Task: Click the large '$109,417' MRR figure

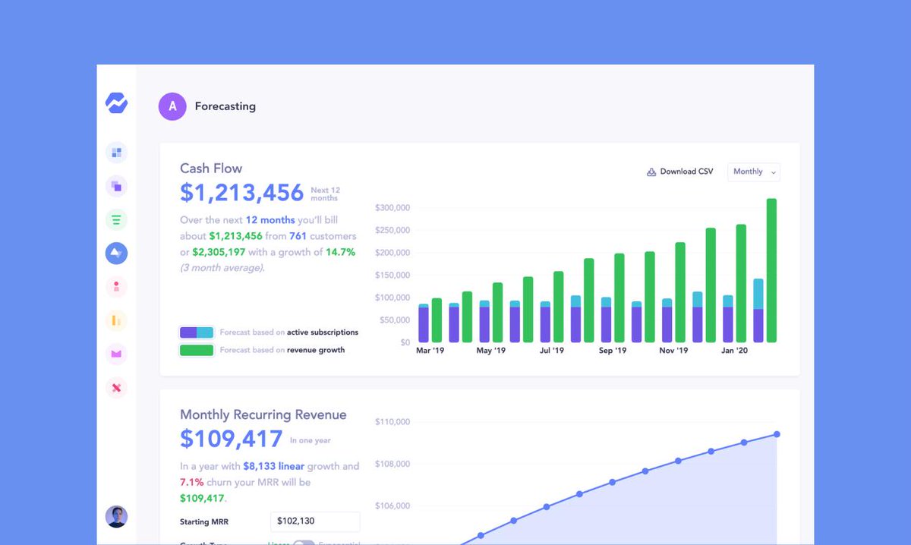Action: [232, 439]
